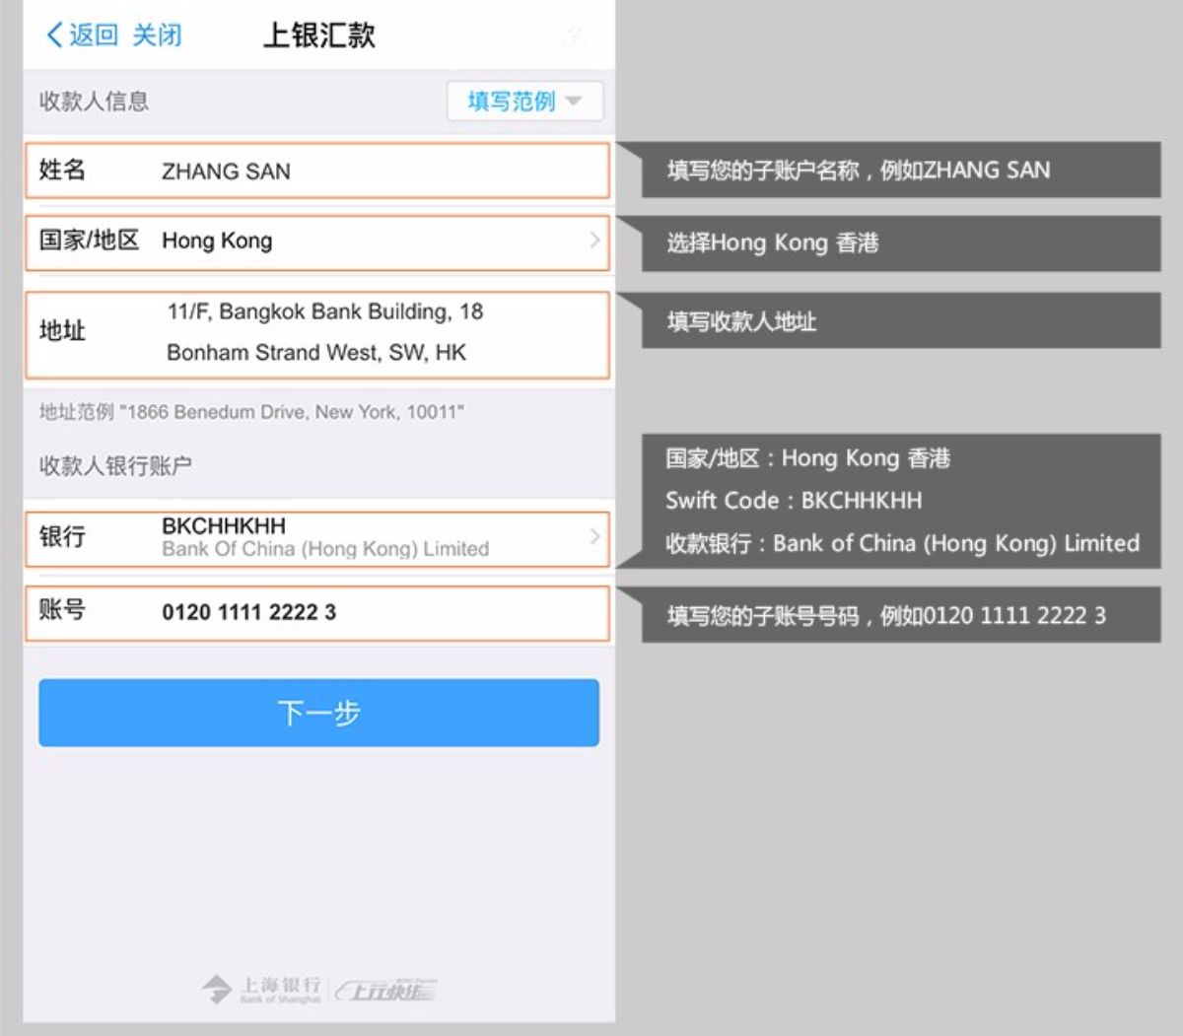This screenshot has height=1036, width=1183.
Task: Open the faint help question-mark icon
Action: (574, 35)
